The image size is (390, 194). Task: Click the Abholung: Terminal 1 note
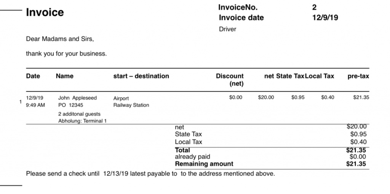[x=82, y=121]
